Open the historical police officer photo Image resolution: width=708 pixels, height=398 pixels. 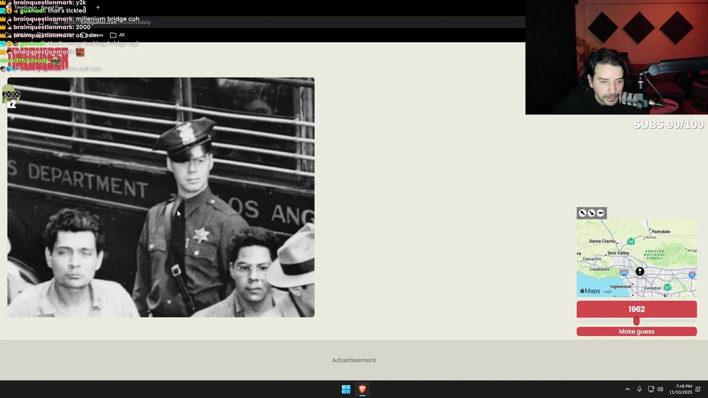coord(161,197)
